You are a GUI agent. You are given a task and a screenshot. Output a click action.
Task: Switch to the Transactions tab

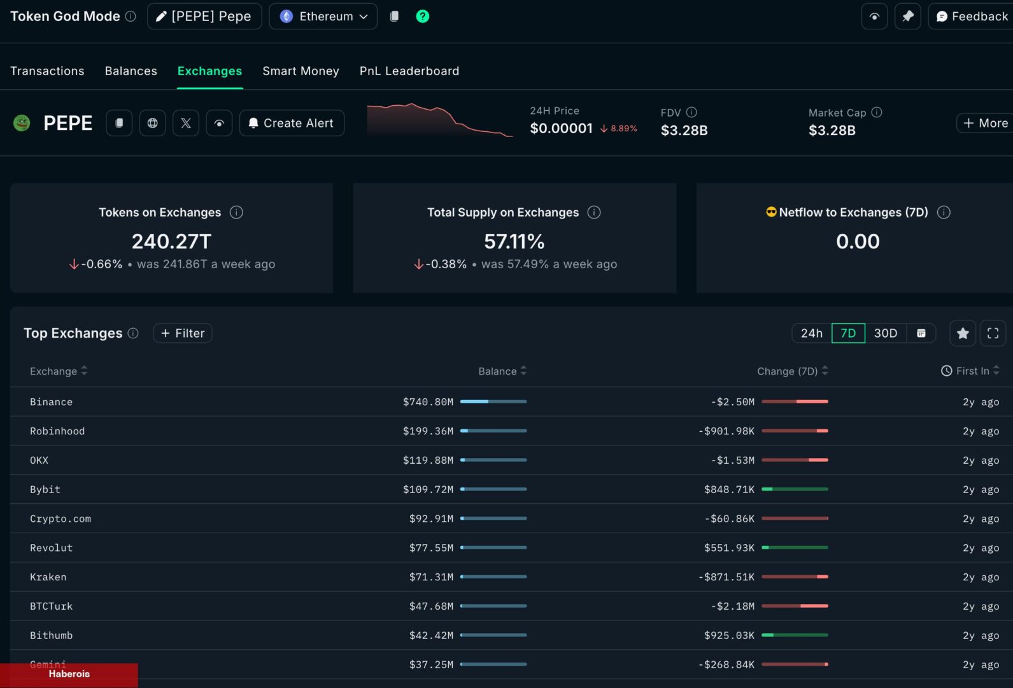coord(47,71)
